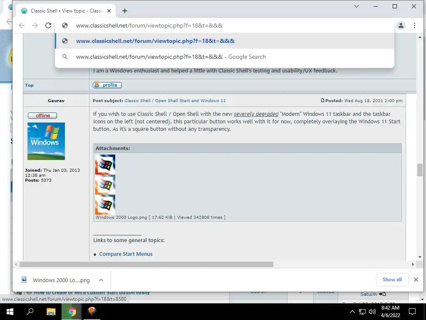This screenshot has width=426, height=320.
Task: Click the orange app icon on taskbar
Action: click(92, 312)
